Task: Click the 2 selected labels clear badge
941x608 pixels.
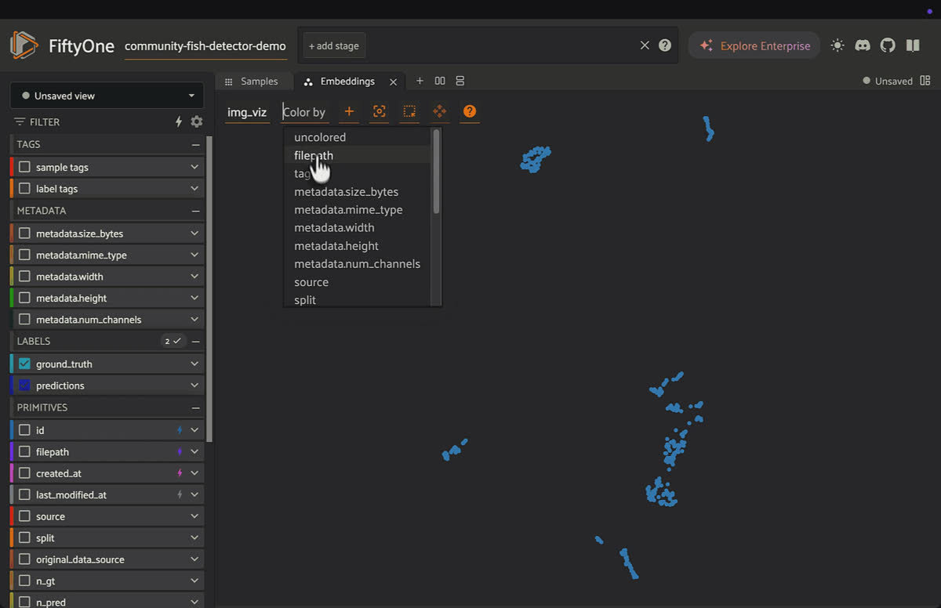Action: click(x=173, y=342)
